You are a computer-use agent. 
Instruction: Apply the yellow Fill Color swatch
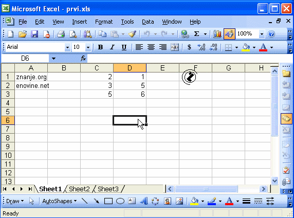(x=246, y=47)
